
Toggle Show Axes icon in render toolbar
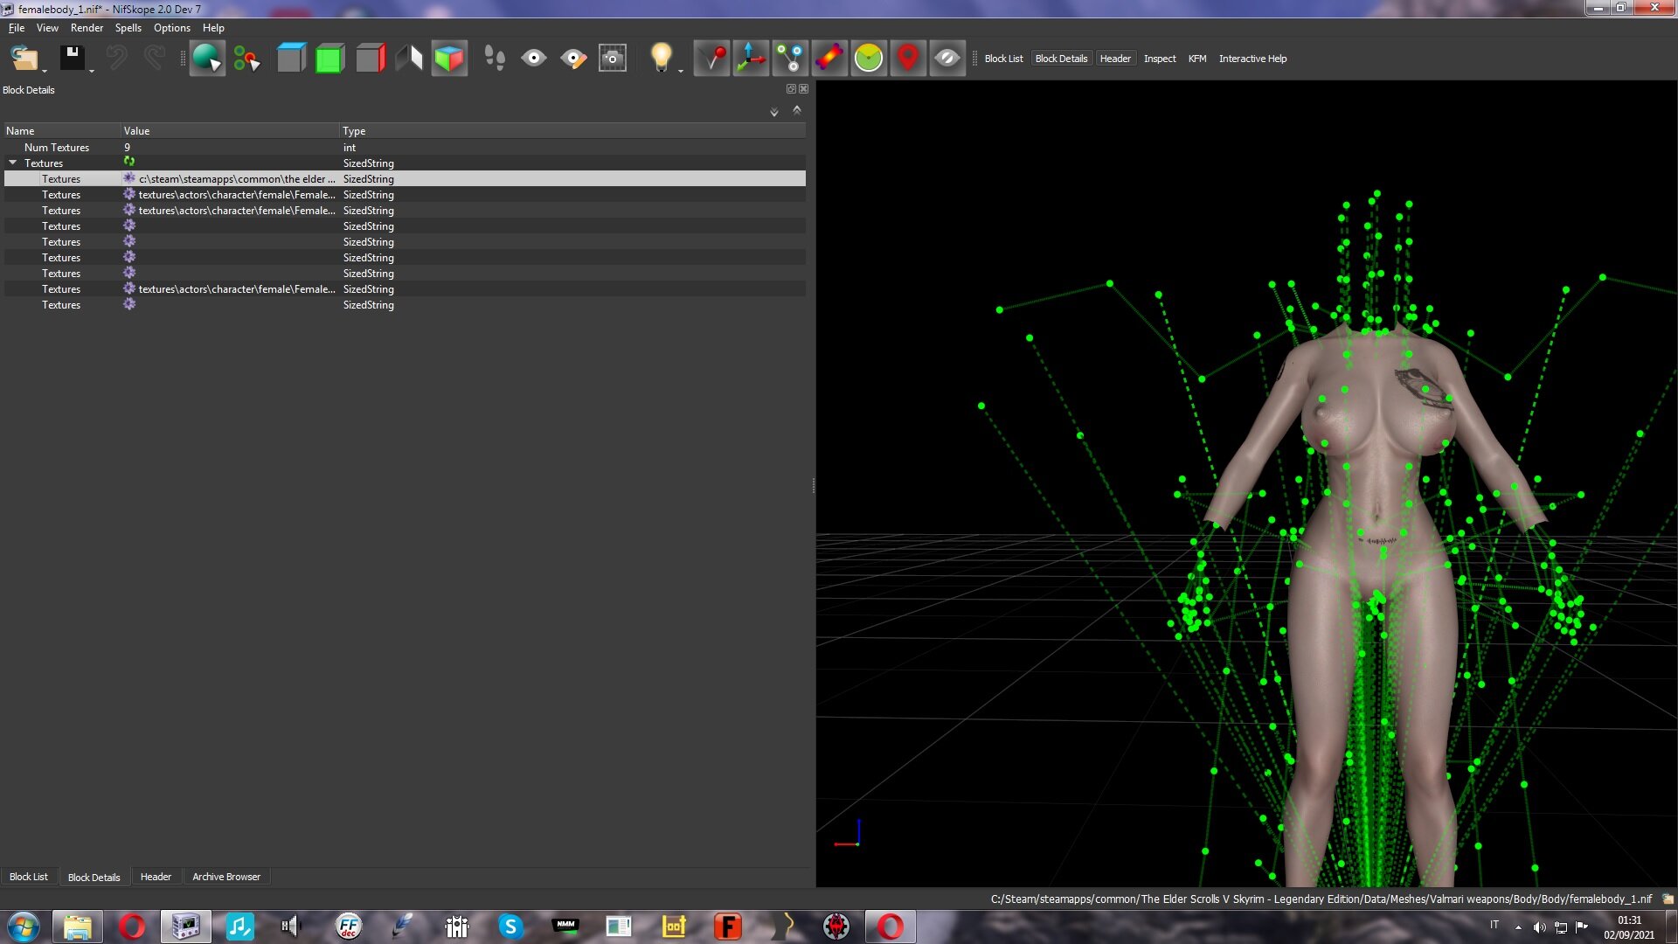tap(751, 59)
